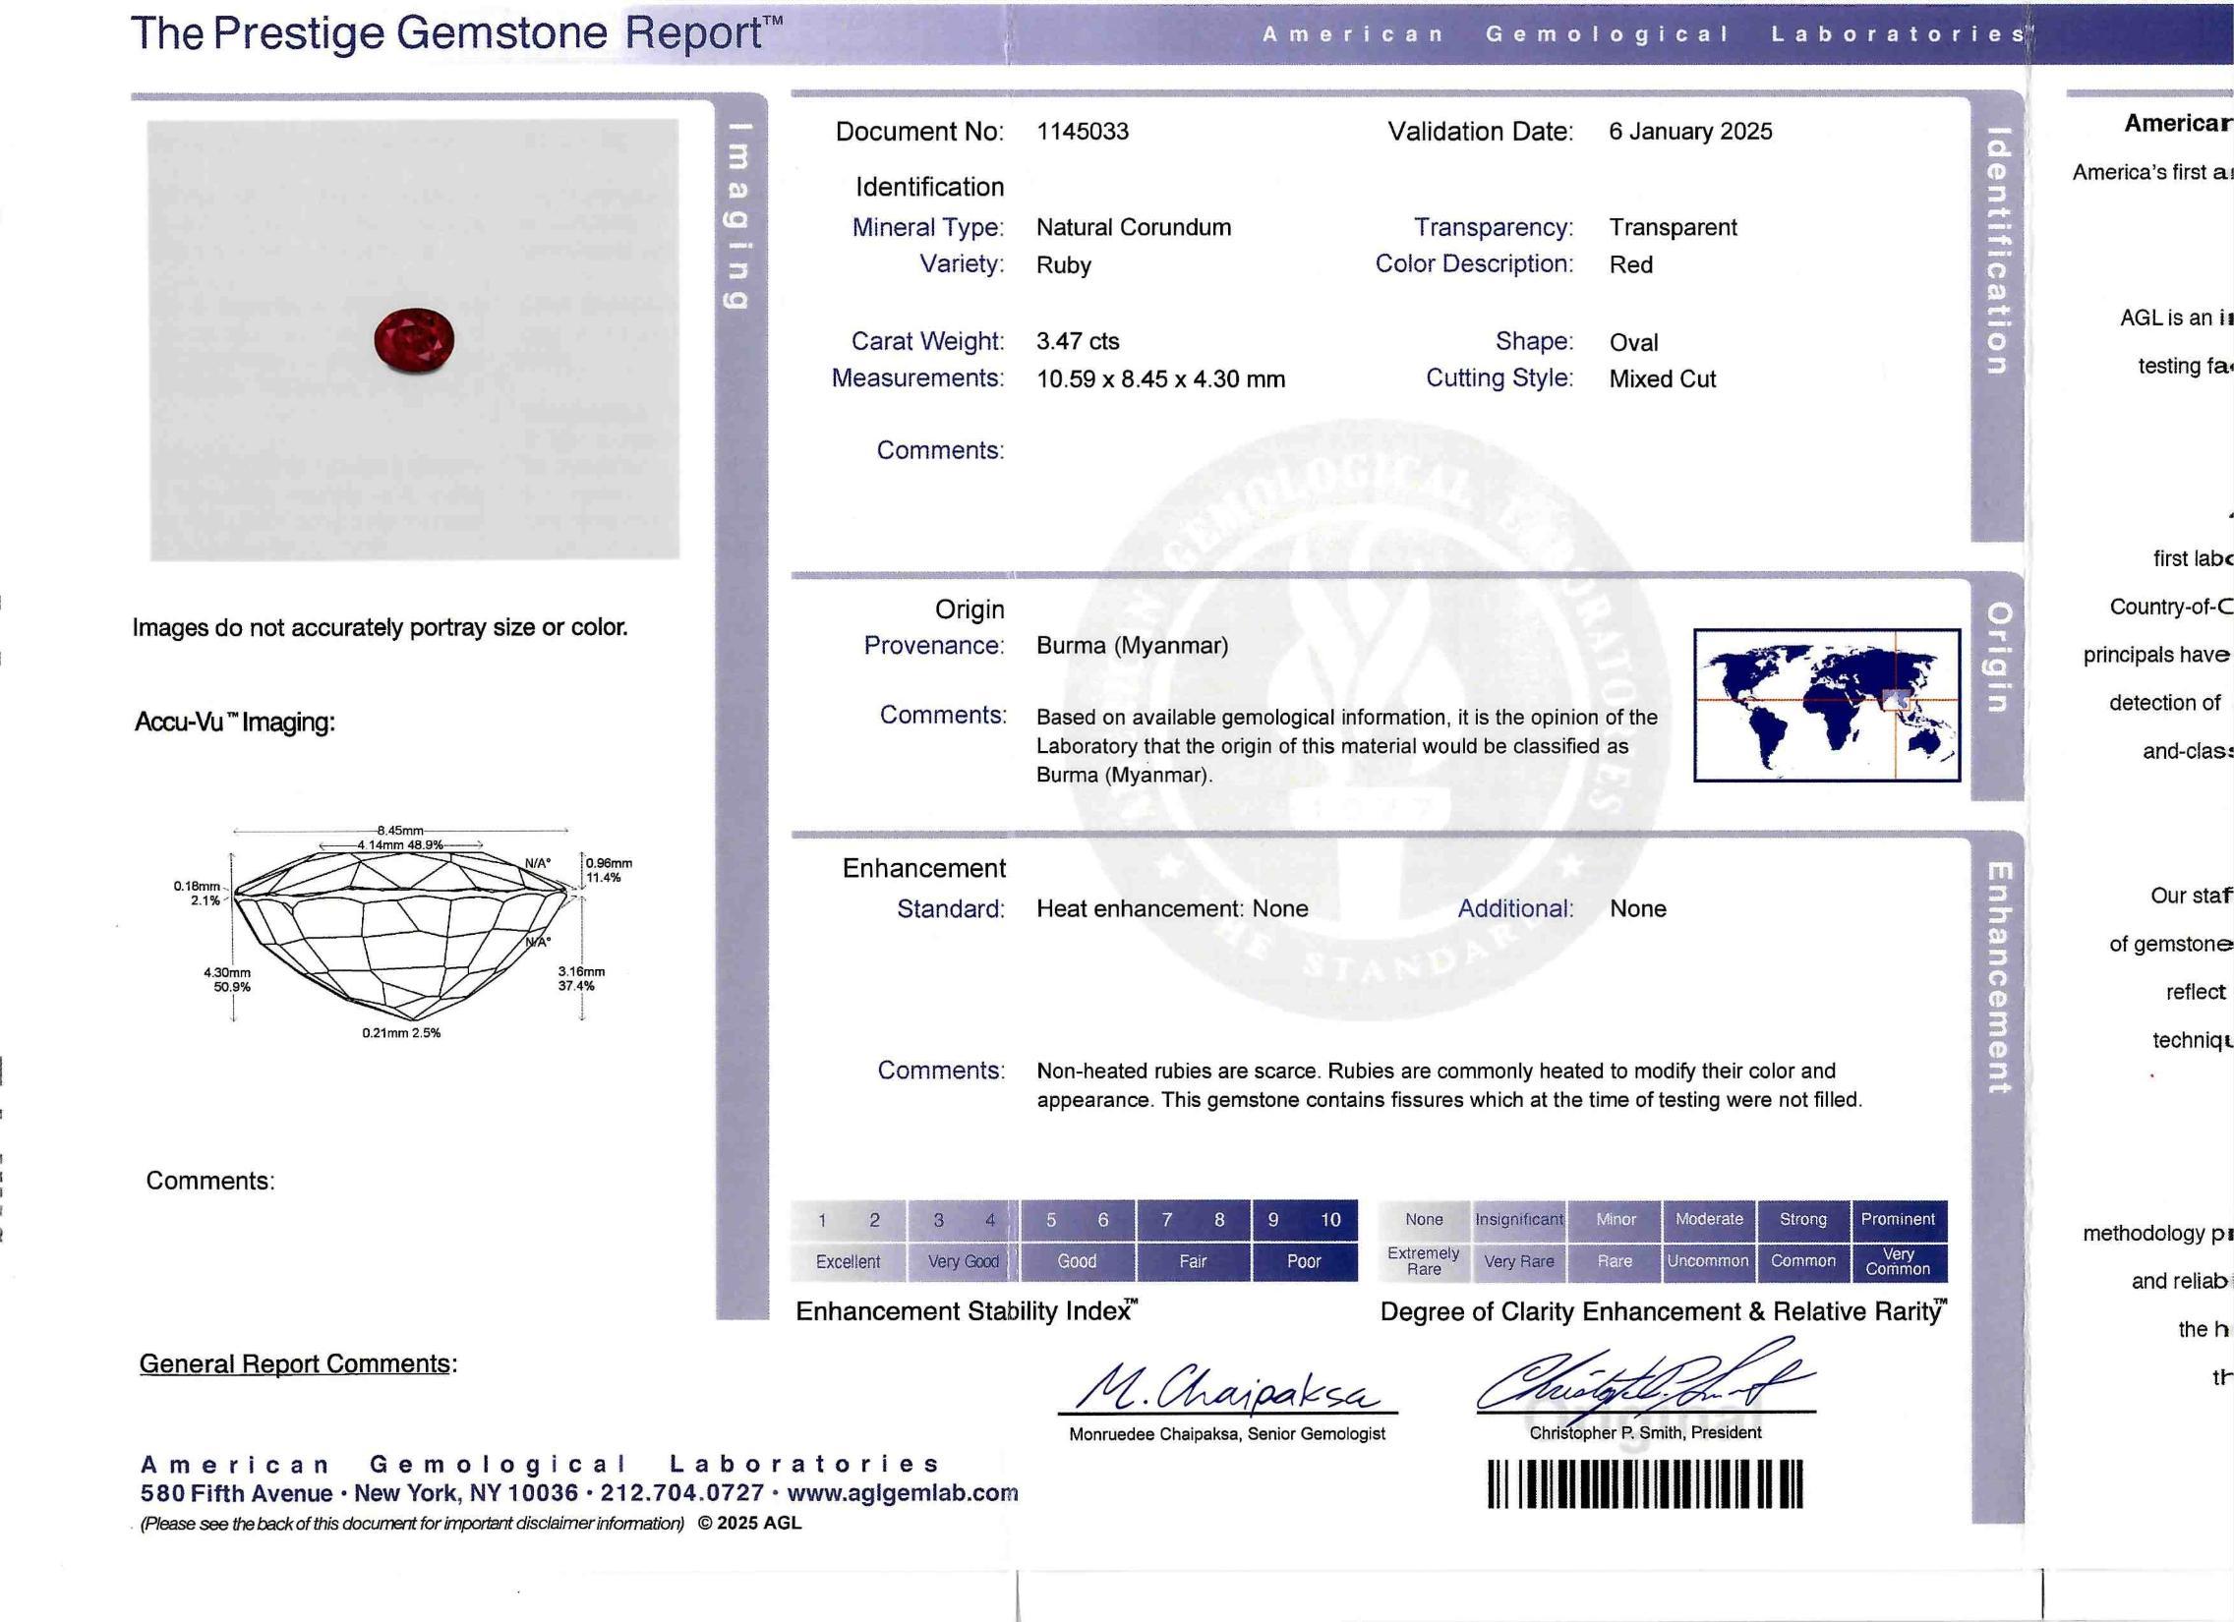The image size is (2234, 1622).
Task: Click the www.aglgemlab.com web address
Action: coord(902,1492)
